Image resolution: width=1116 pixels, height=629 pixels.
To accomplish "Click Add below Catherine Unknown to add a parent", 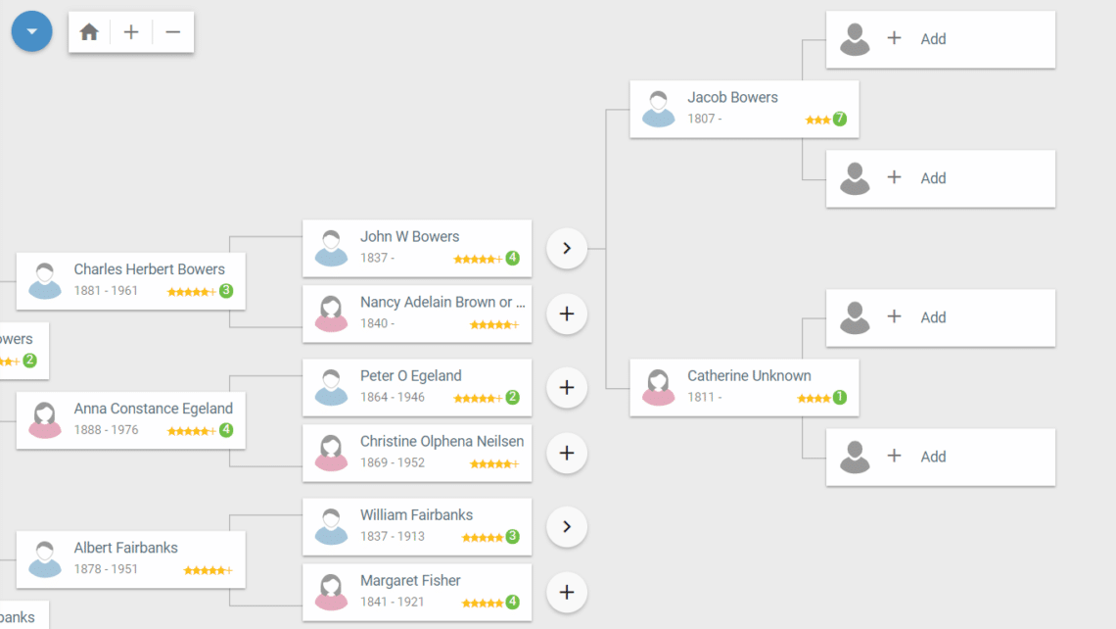I will tap(933, 457).
